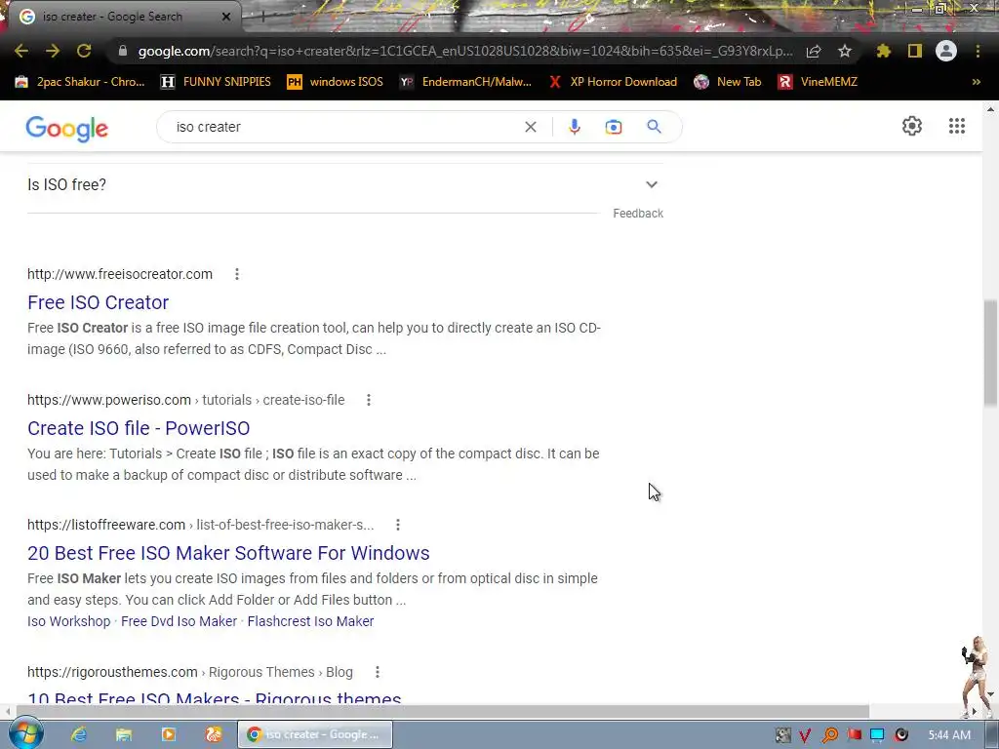Screen dimensions: 999x749
Task: Open 10 Best Free ISO Makers result
Action: pos(214,698)
